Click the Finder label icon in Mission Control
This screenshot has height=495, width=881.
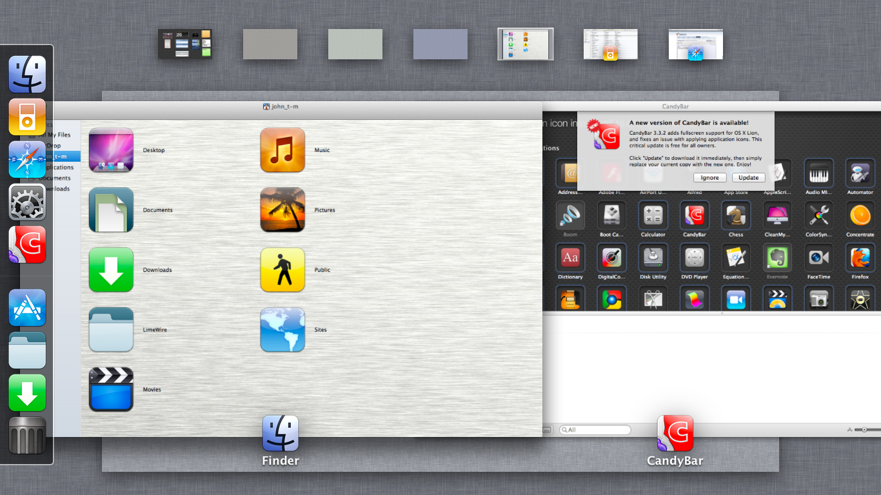click(281, 433)
